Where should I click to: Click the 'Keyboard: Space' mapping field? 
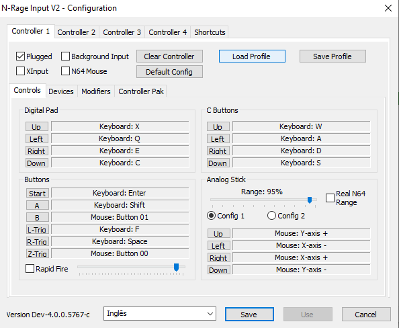120,241
